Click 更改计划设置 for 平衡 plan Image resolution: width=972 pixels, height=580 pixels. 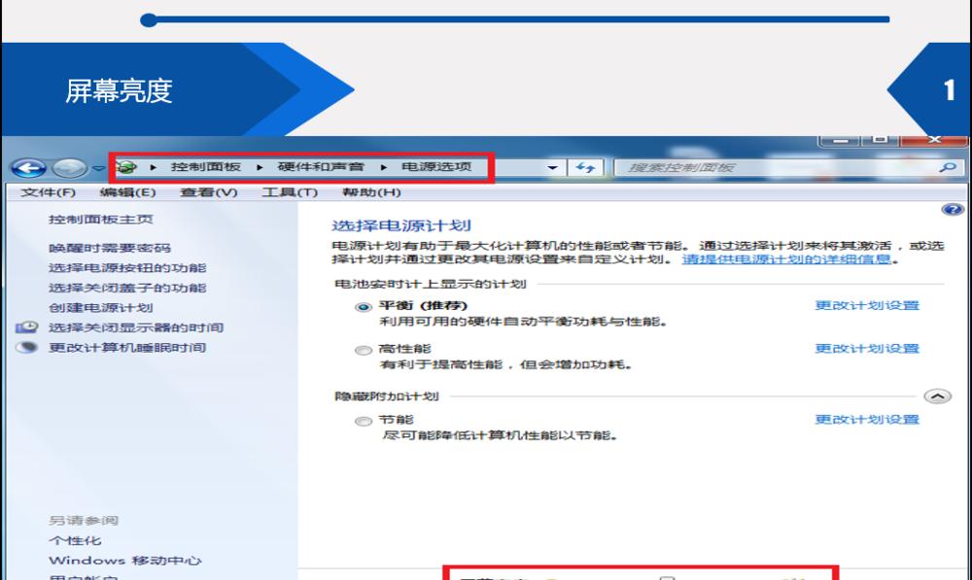click(x=867, y=305)
